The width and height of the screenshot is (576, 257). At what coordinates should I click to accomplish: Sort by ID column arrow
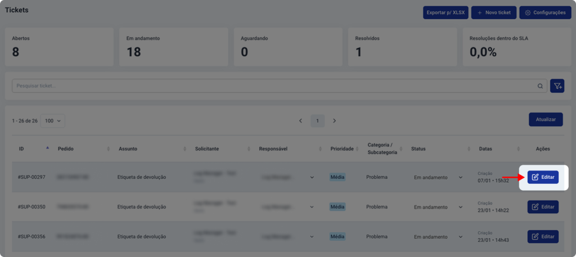[47, 148]
